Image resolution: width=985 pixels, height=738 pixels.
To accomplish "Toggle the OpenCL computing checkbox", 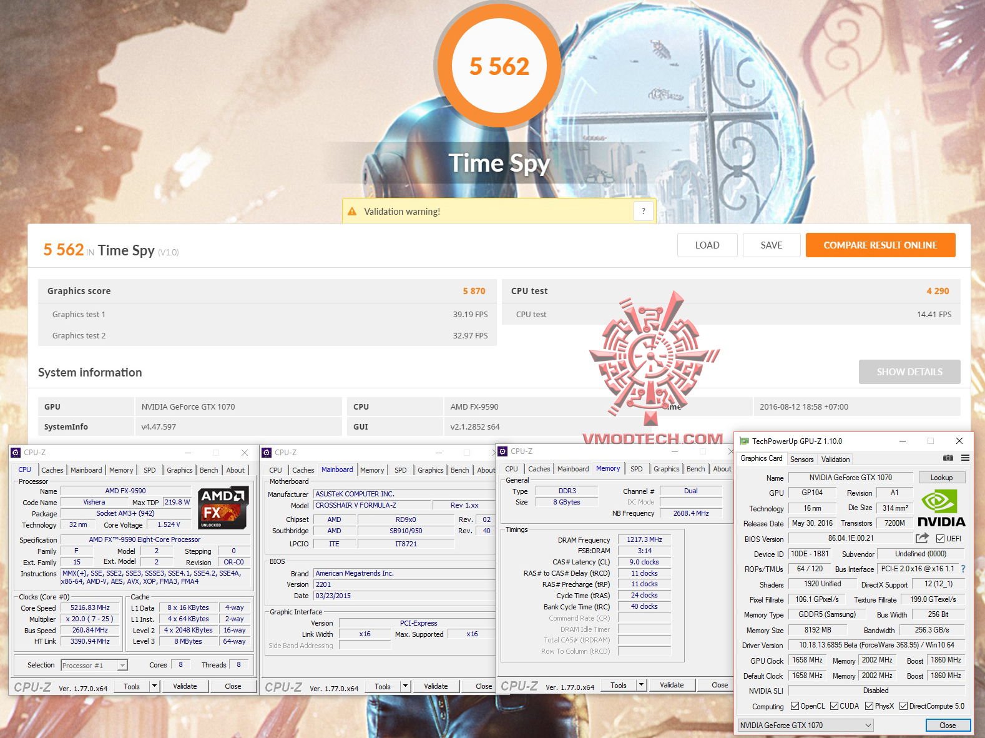I will 795,706.
